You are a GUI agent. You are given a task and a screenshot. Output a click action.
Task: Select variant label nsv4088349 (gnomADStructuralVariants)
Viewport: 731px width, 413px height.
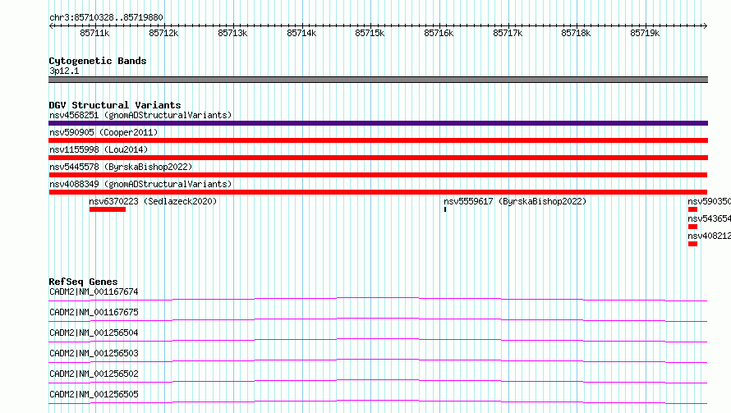coord(140,184)
